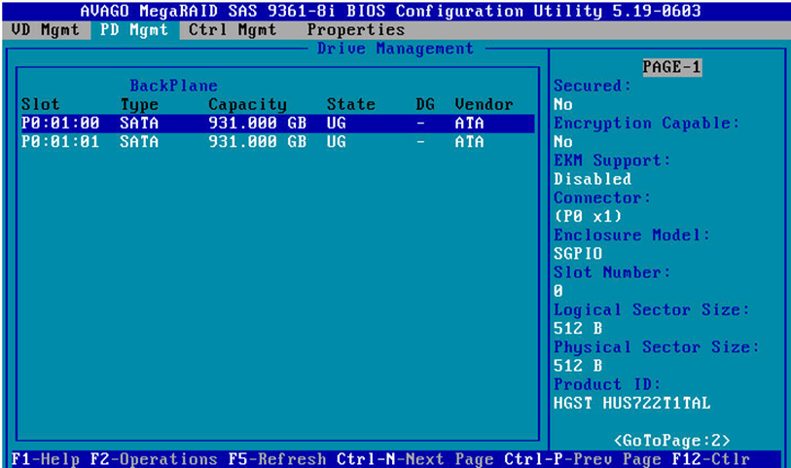Open the Properties tab
Viewport: 791px width, 468px height.
[356, 30]
